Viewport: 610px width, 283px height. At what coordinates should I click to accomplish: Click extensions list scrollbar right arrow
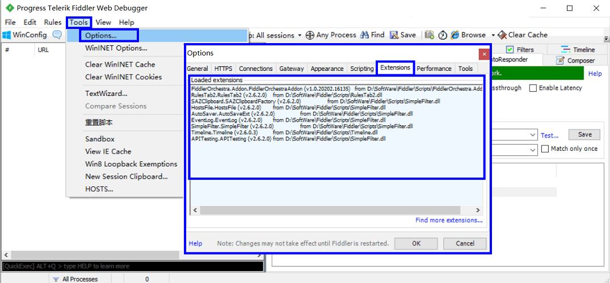coord(478,210)
